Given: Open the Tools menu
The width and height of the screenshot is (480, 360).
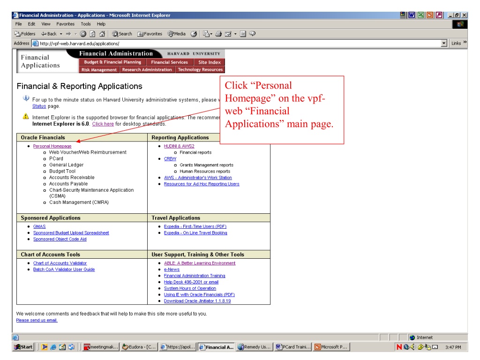Looking at the screenshot, I should coord(86,24).
